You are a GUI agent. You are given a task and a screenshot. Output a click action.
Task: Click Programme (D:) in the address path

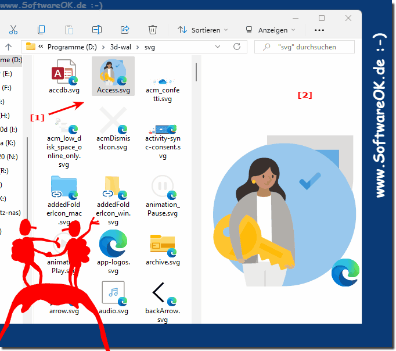point(72,47)
